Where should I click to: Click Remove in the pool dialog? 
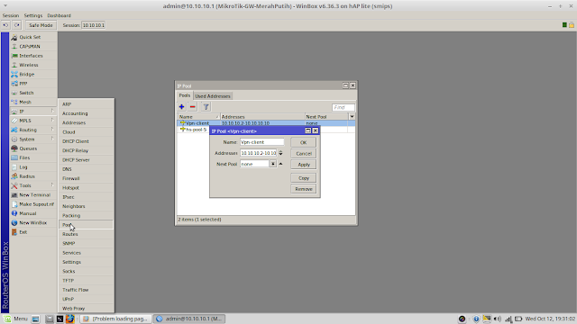point(303,189)
